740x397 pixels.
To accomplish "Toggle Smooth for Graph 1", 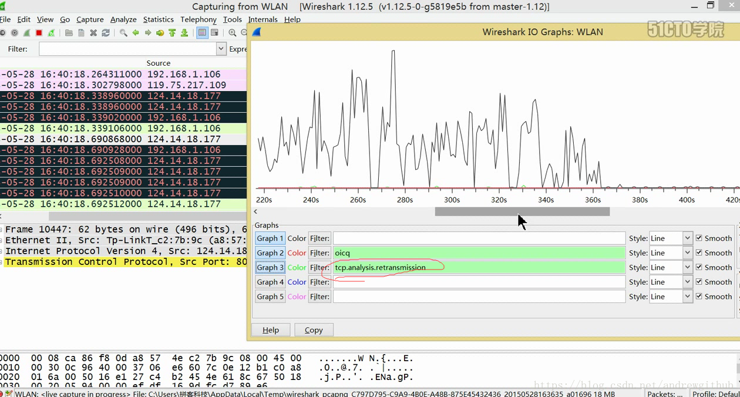I will (x=699, y=238).
